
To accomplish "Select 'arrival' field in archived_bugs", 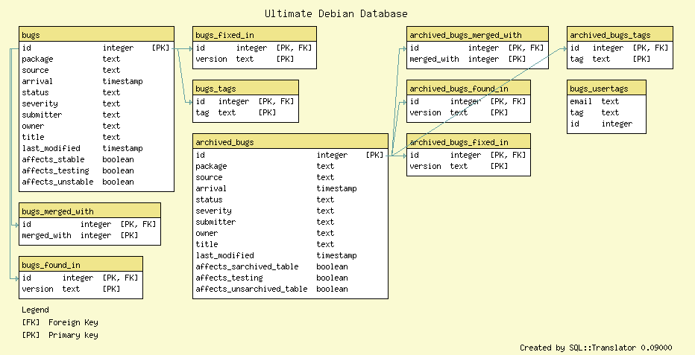I will pos(211,188).
